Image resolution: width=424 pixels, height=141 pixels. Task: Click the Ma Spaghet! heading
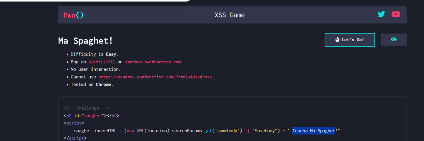pyautogui.click(x=86, y=41)
